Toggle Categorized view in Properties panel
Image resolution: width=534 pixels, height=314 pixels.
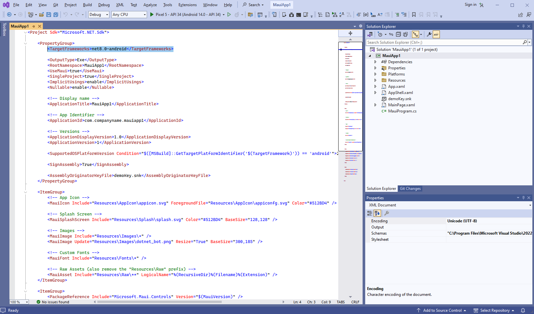(x=370, y=213)
